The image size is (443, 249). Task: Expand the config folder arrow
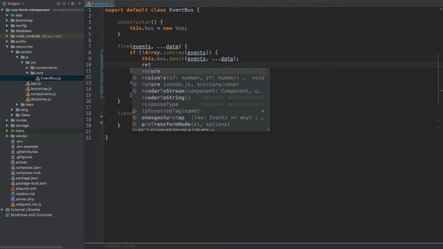tap(8, 26)
